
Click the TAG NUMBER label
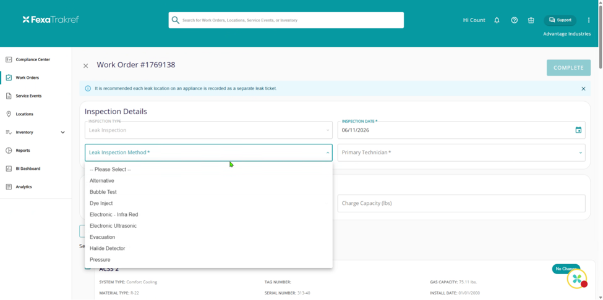[x=278, y=282]
